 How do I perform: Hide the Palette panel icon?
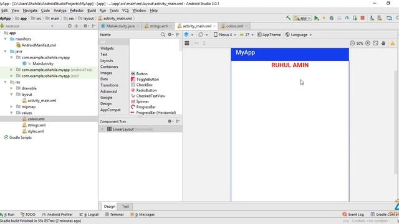tap(178, 35)
